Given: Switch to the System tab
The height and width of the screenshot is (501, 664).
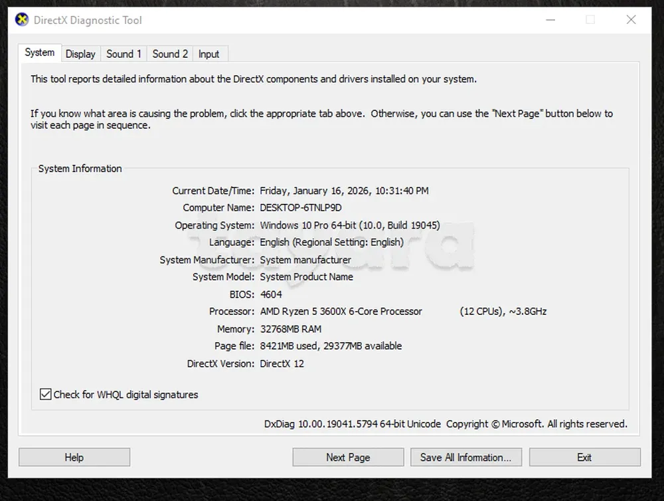Looking at the screenshot, I should pyautogui.click(x=40, y=53).
